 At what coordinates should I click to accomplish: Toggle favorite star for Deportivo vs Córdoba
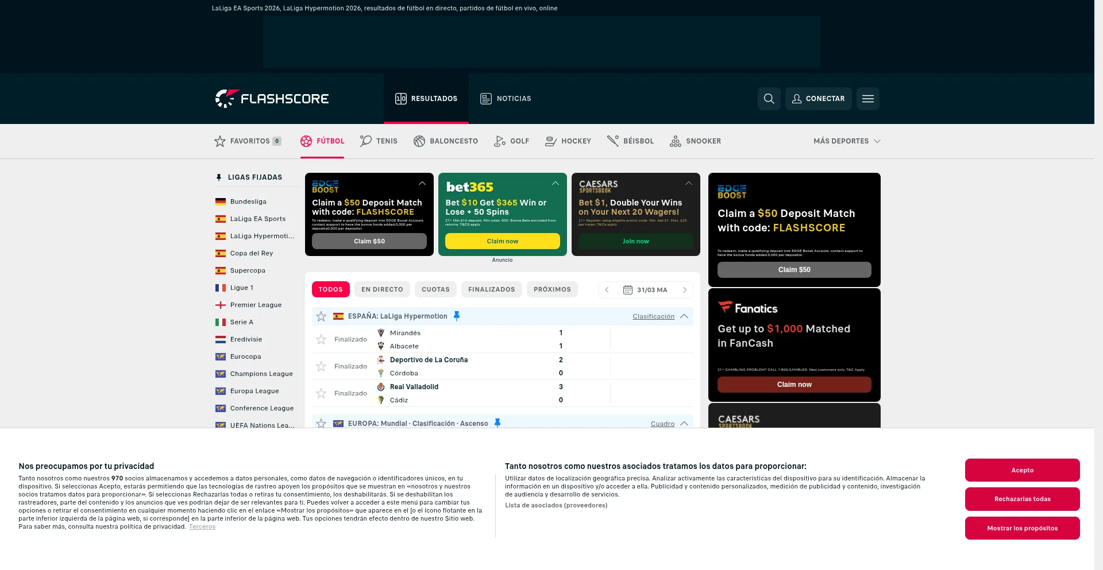coord(321,366)
